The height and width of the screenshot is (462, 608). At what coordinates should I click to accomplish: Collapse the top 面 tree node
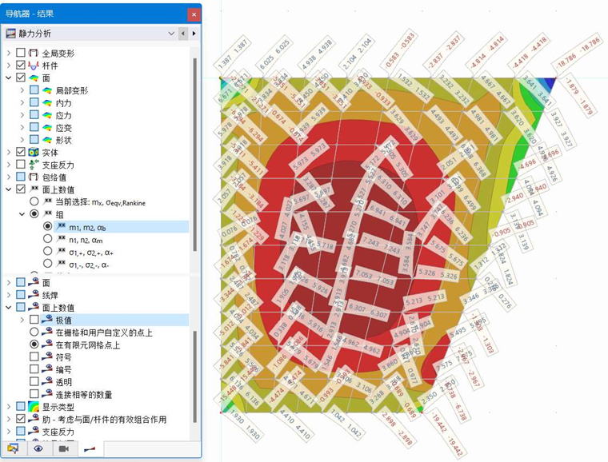pos(9,78)
